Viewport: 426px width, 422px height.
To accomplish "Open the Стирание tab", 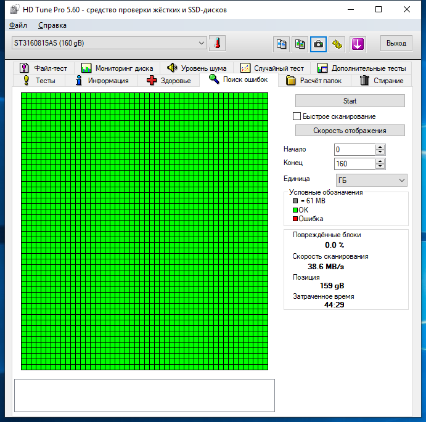I will (382, 81).
